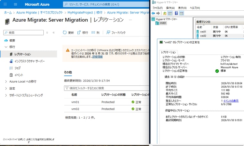Open the MyMigrateProject 移行 breadcrumb
Viewport: 244px width, 146px height.
pyautogui.click(x=85, y=13)
